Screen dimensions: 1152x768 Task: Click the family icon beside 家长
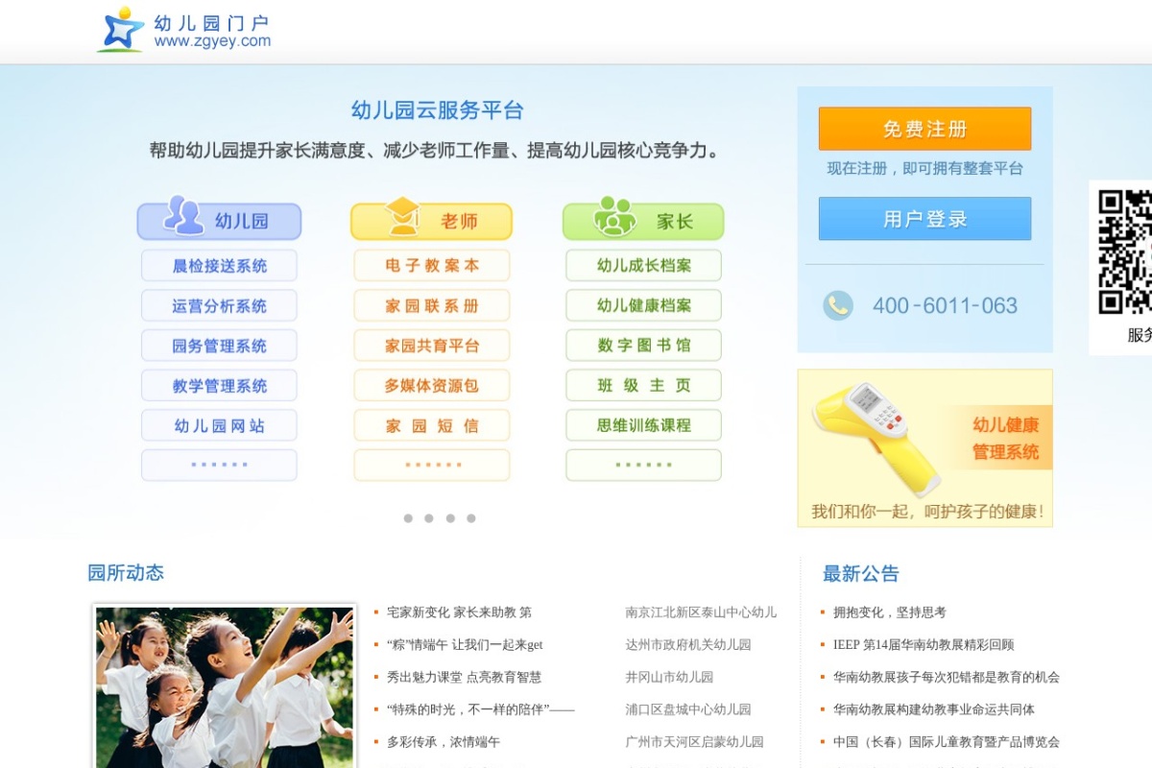pos(614,216)
